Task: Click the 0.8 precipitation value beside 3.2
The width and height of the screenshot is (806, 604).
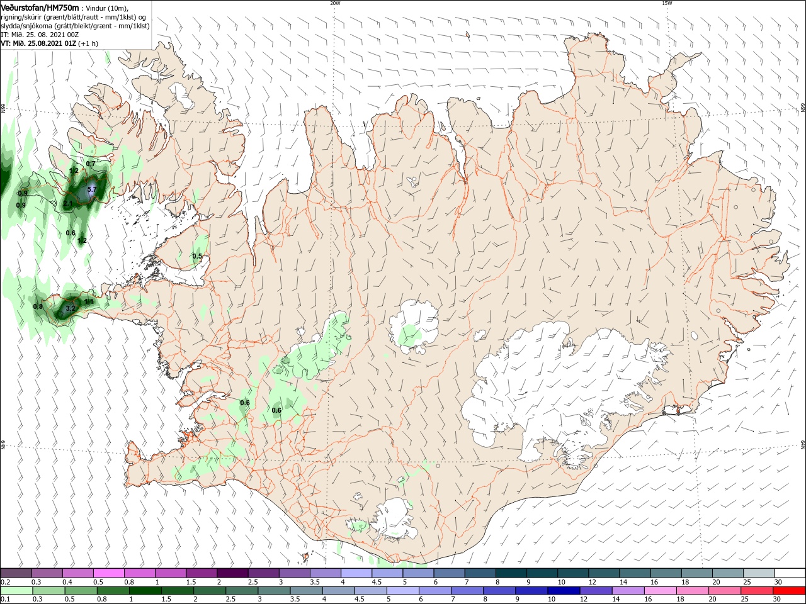Action: [38, 306]
